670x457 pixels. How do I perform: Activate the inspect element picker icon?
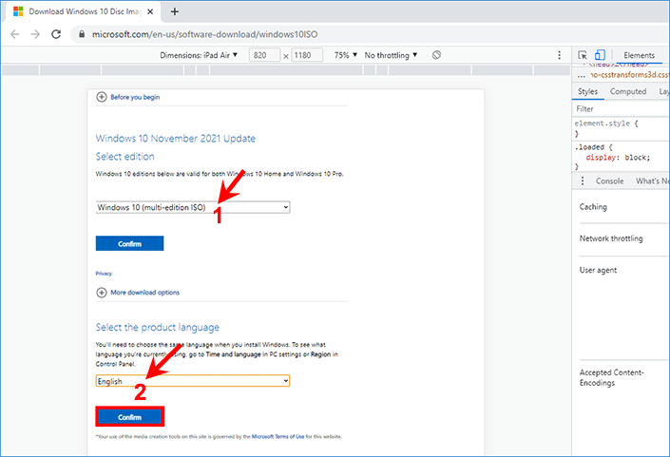coord(583,55)
